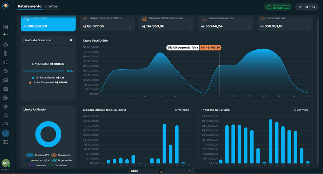Select the Disparo Oficial TODOS card
The height and width of the screenshot is (174, 323).
(107, 23)
